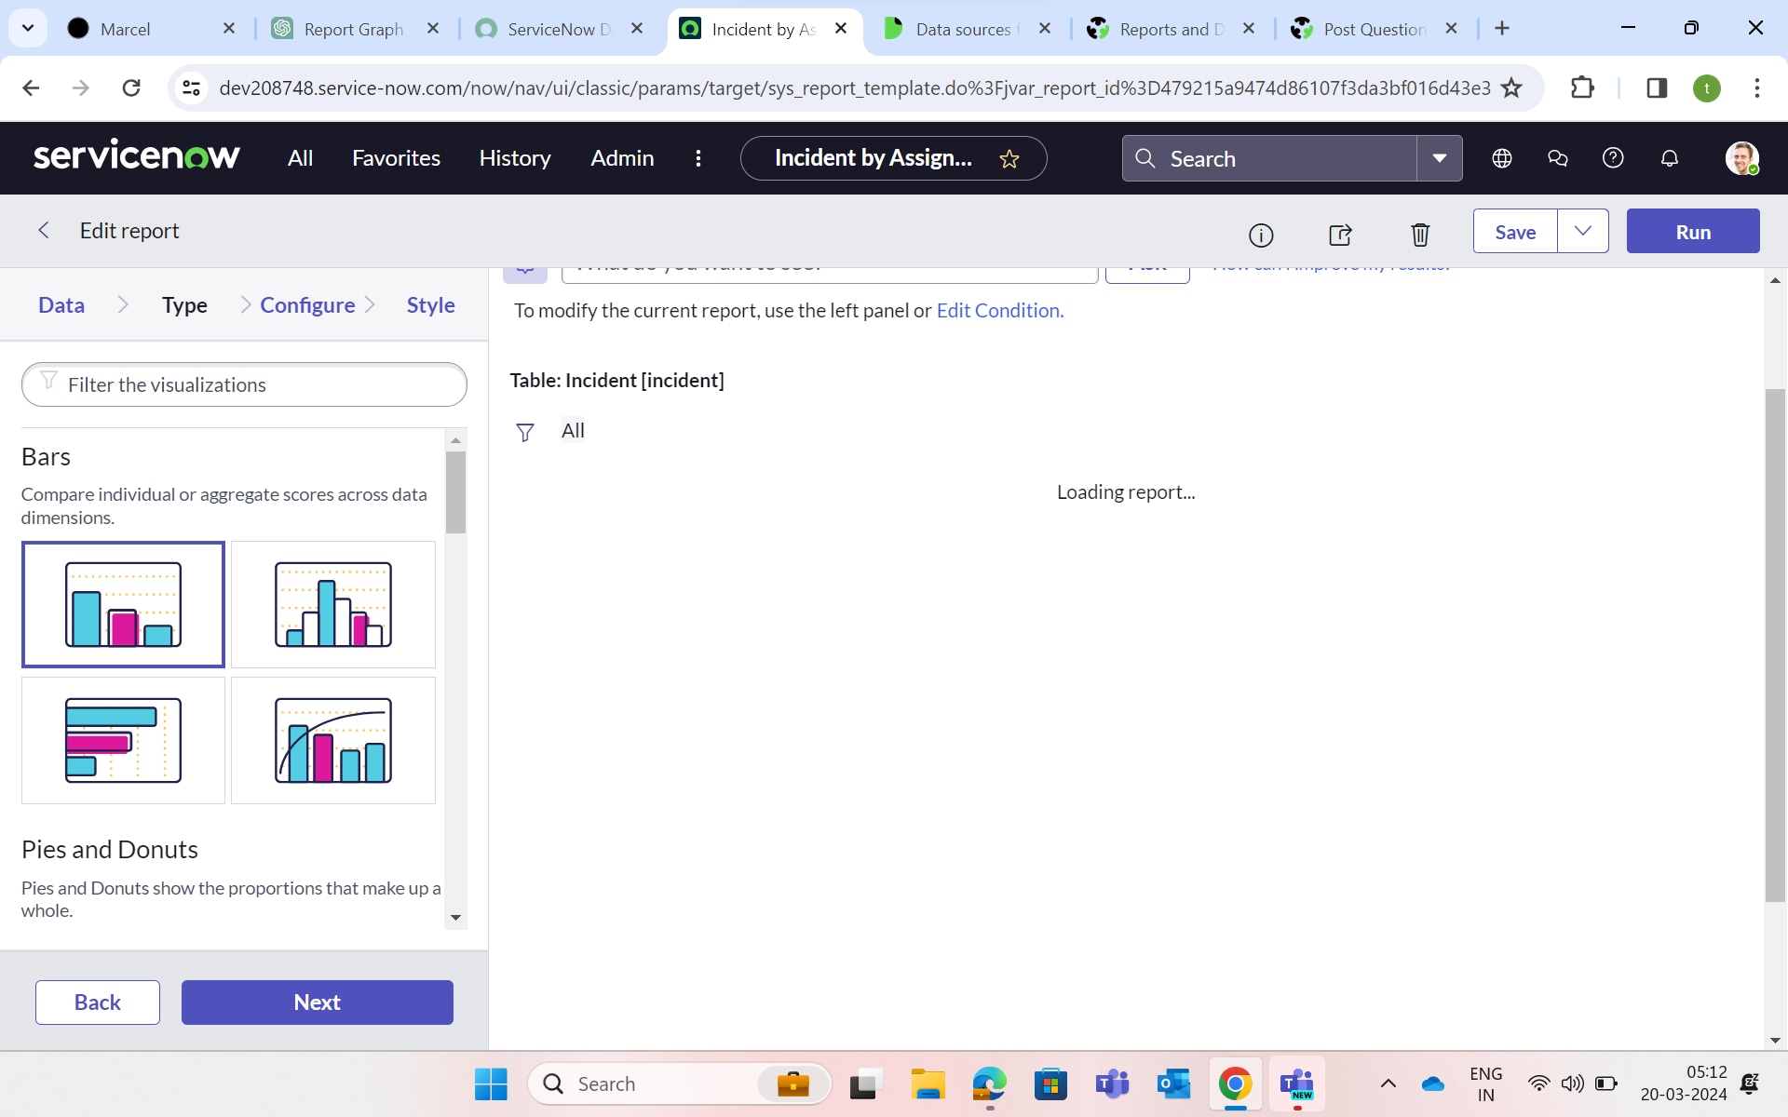The width and height of the screenshot is (1788, 1117).
Task: Open the Admin navigation menu
Action: 622,158
